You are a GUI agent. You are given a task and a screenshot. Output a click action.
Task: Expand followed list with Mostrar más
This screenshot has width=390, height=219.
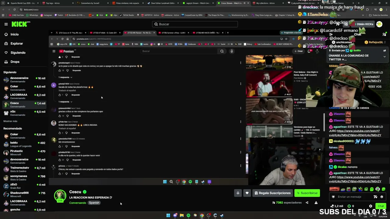point(10,121)
